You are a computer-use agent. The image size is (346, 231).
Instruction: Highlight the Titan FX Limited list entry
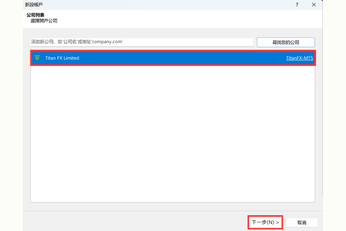tap(154, 58)
